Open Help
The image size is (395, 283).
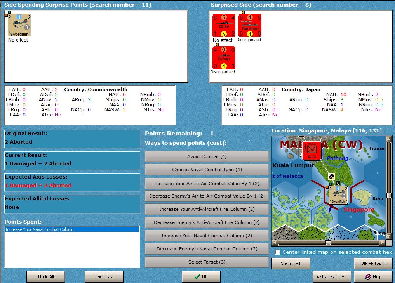pyautogui.click(x=373, y=277)
